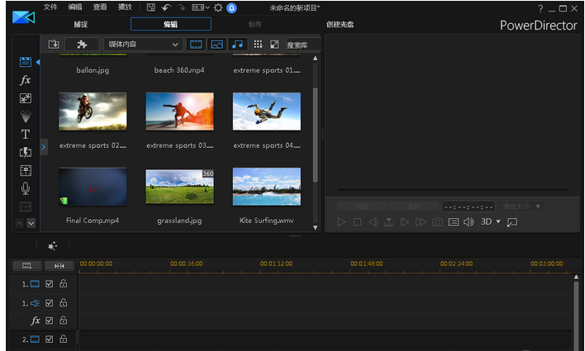Click the magic wand tool above timeline
The height and width of the screenshot is (351, 585).
(52, 246)
